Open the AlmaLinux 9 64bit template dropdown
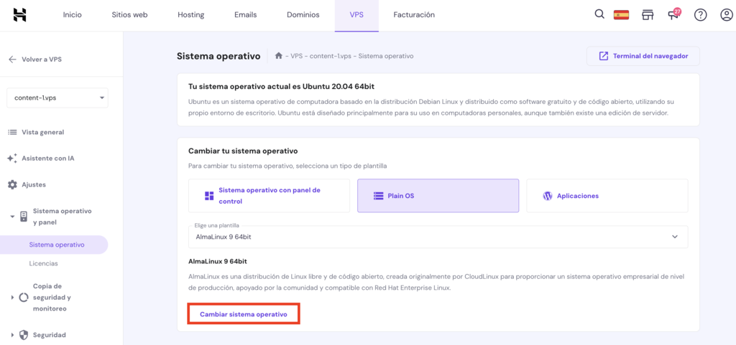 pos(437,237)
